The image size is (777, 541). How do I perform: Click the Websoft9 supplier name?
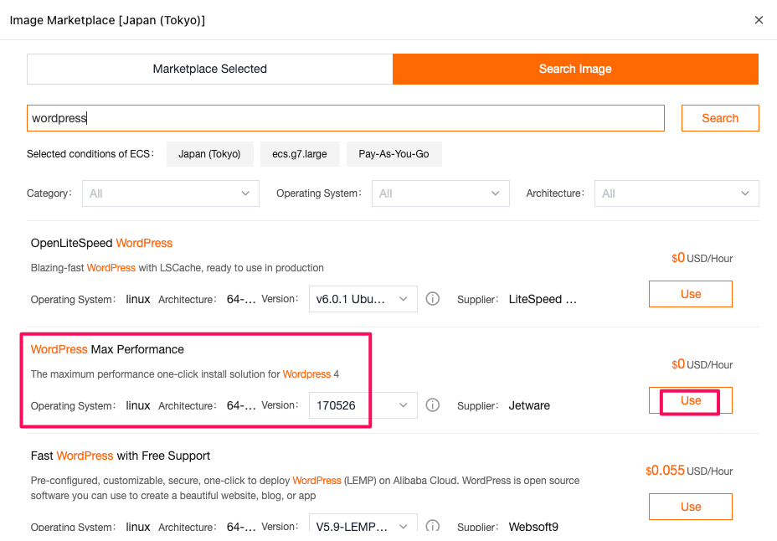pos(533,527)
